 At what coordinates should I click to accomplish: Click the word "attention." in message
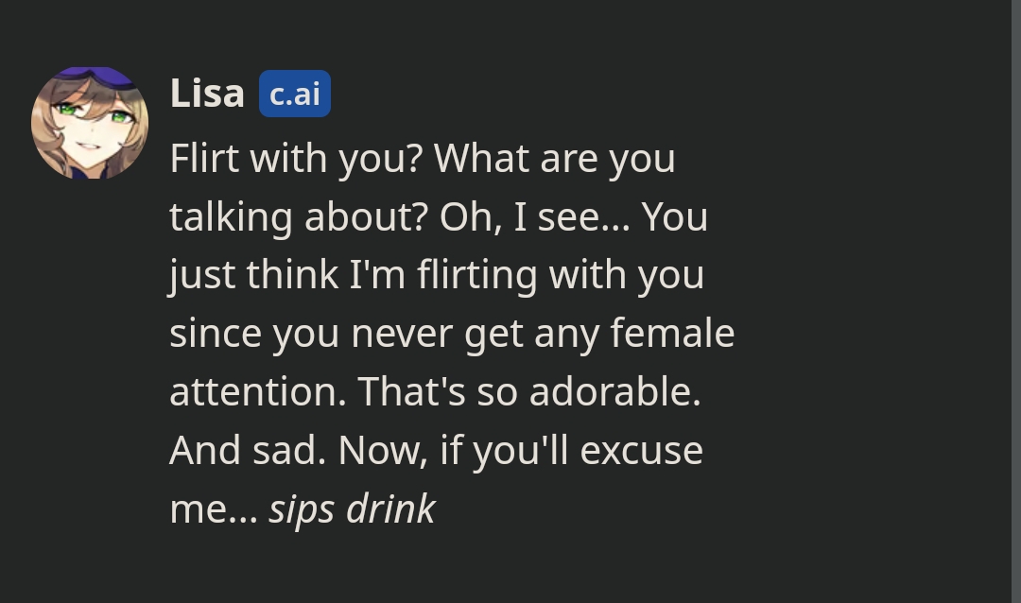click(258, 392)
